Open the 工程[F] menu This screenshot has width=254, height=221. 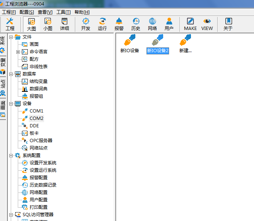pyautogui.click(x=9, y=12)
